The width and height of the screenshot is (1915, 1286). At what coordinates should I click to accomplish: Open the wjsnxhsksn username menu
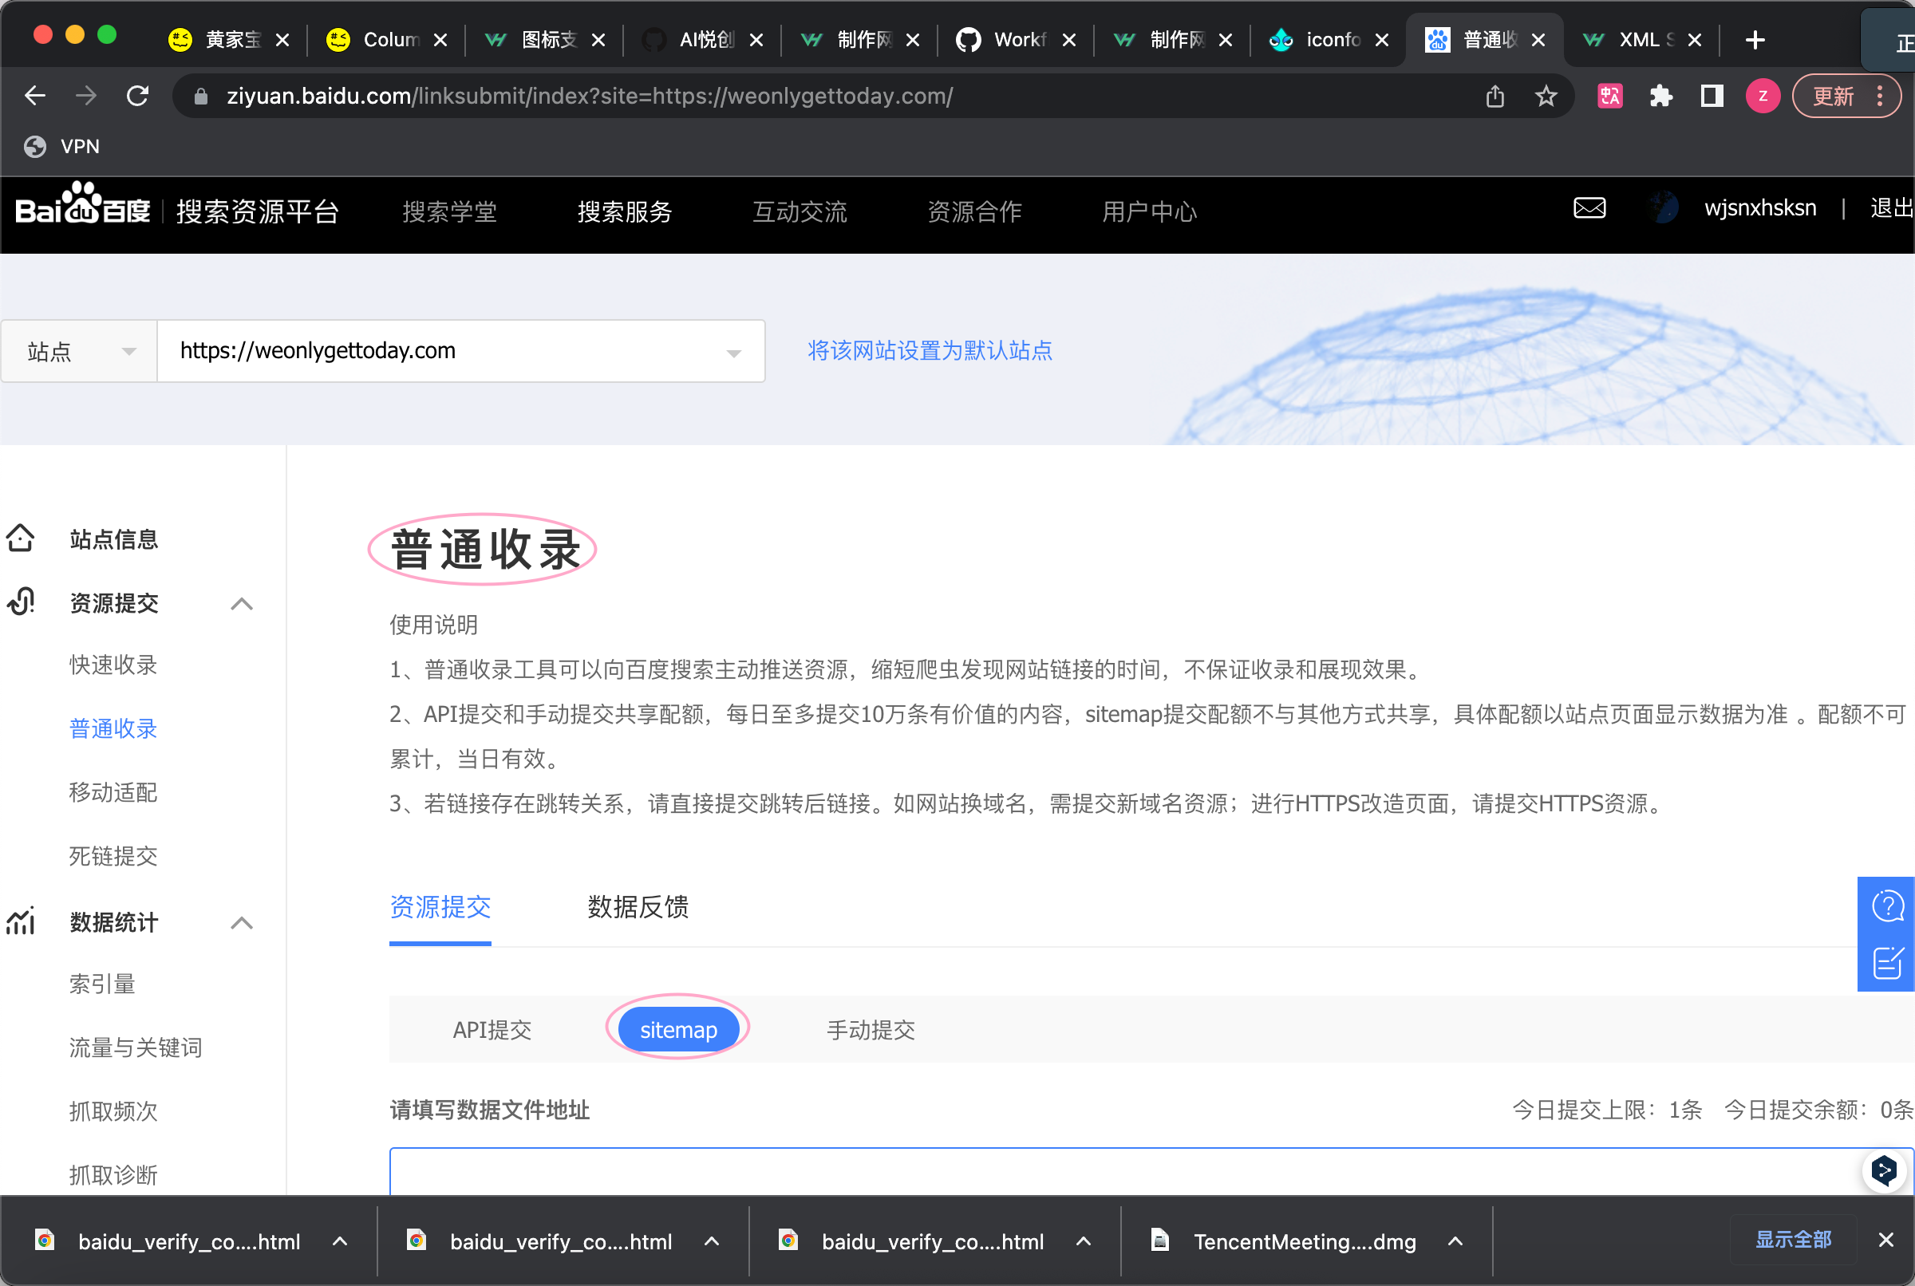pyautogui.click(x=1760, y=208)
